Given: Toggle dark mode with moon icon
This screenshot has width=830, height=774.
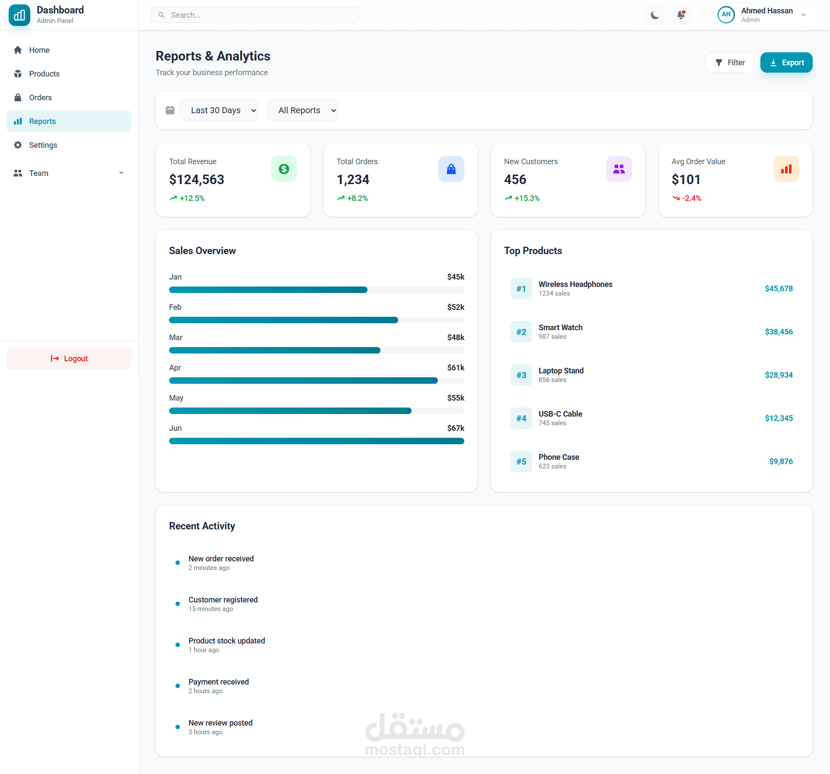Looking at the screenshot, I should click(655, 15).
